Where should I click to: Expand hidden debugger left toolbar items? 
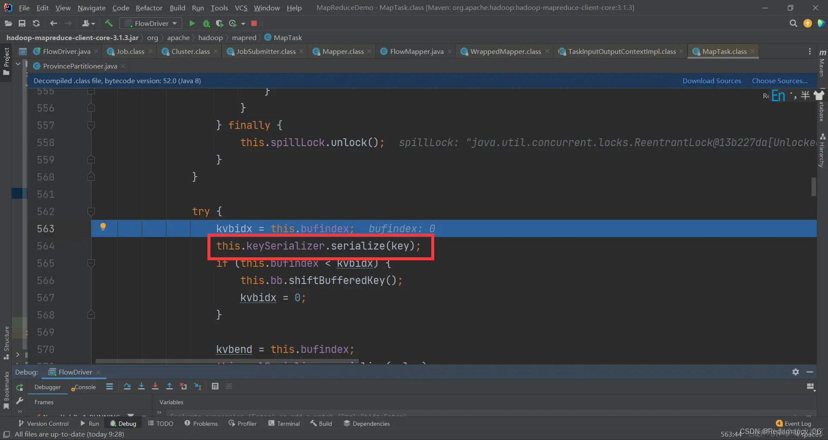pos(19,412)
